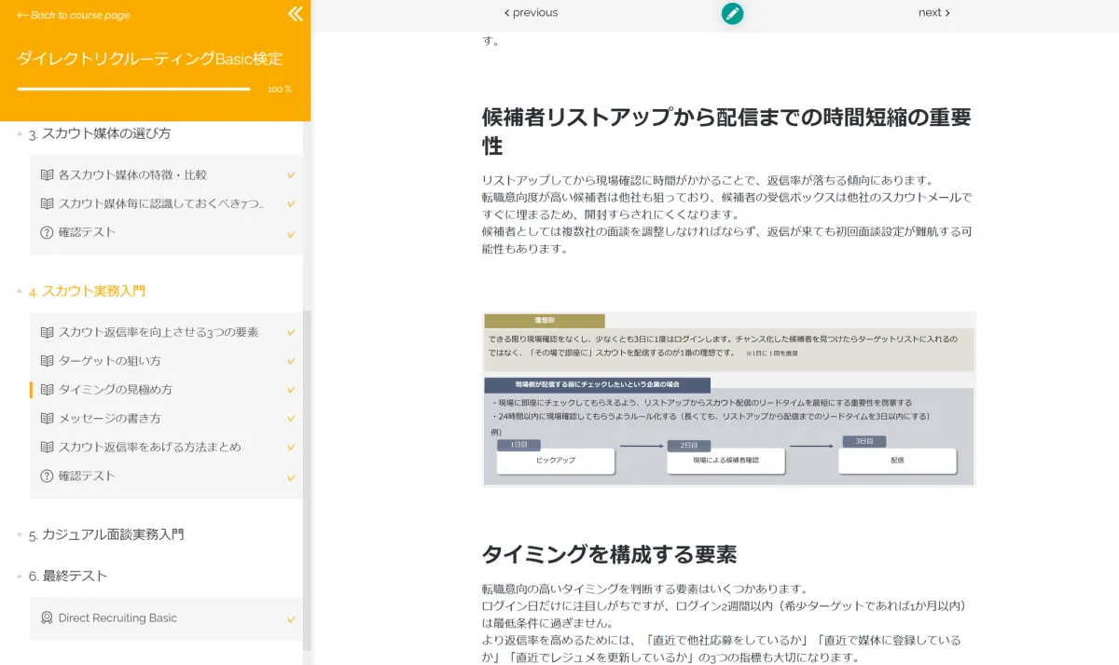Click the lead time flow diagram image

tap(728, 398)
